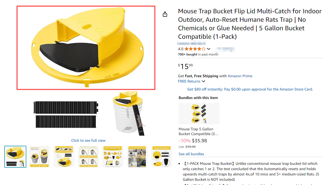This screenshot has height=185, width=323.
Task: Click the 'Get $80 off instantly' offer link
Action: pyautogui.click(x=250, y=89)
